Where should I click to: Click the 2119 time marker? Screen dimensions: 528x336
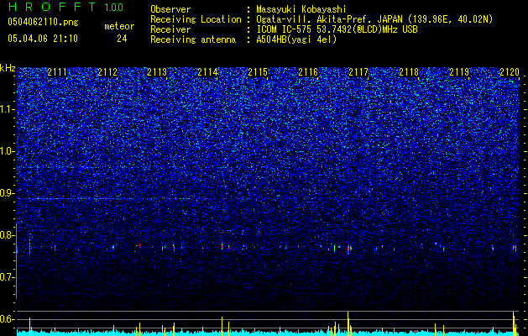point(459,72)
